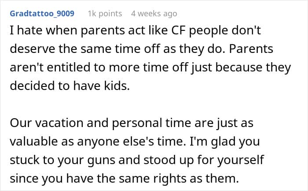Click the line starting 'Our vacation and personal'
The height and width of the screenshot is (191, 308).
(x=132, y=123)
